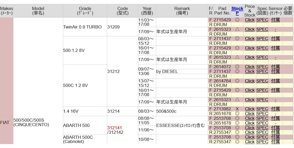Viewport: 294px width, 148px height.
Task: Open Click link for 500 1.2 8V 17/09 row
Action: pos(250,57)
